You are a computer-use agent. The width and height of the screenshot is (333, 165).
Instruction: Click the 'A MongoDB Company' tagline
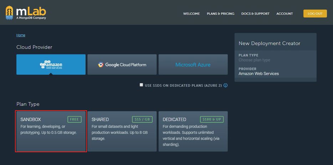(x=31, y=18)
